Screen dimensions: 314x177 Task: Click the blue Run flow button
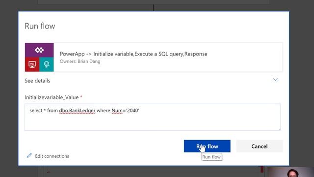click(207, 146)
